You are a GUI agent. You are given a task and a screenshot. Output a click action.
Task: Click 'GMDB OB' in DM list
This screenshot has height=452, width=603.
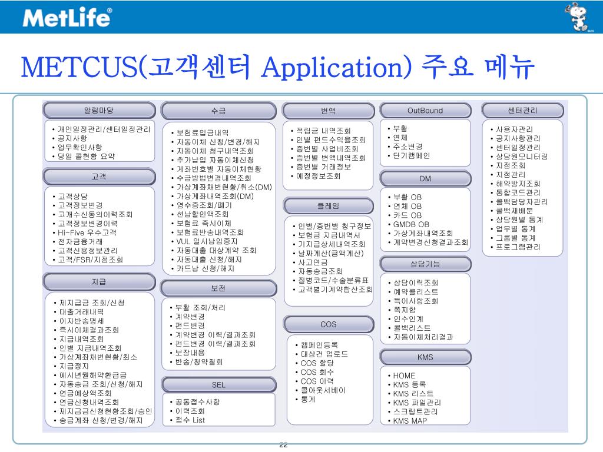point(411,224)
